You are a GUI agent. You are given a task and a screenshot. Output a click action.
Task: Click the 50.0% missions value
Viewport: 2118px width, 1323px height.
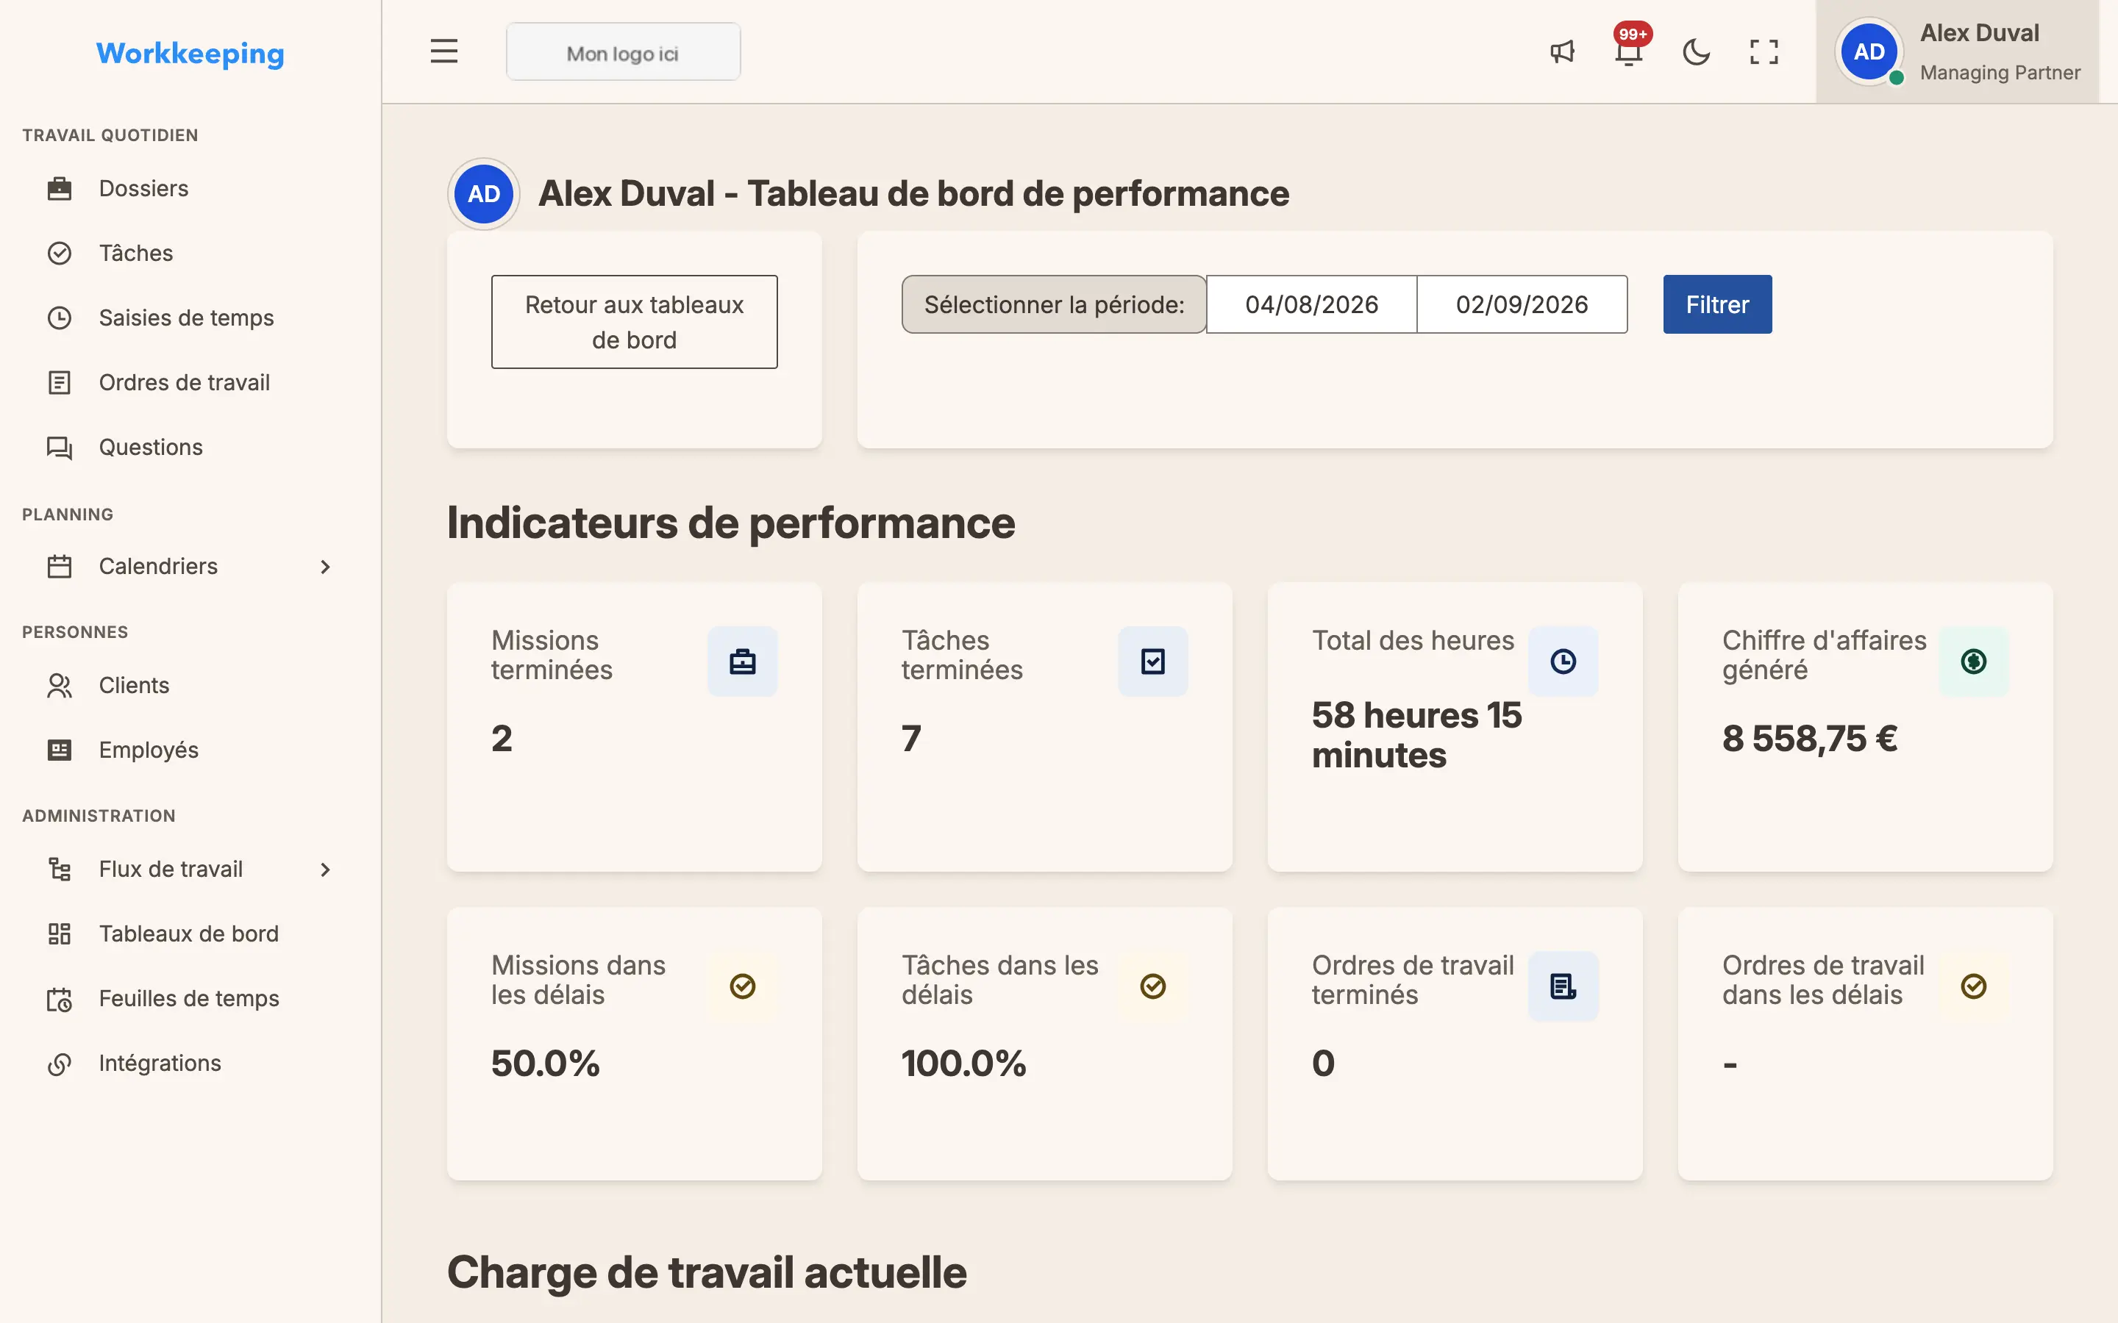545,1063
